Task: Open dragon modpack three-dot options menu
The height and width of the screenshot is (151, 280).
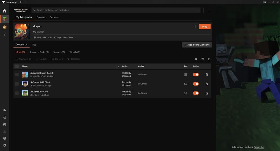Action: click(195, 26)
